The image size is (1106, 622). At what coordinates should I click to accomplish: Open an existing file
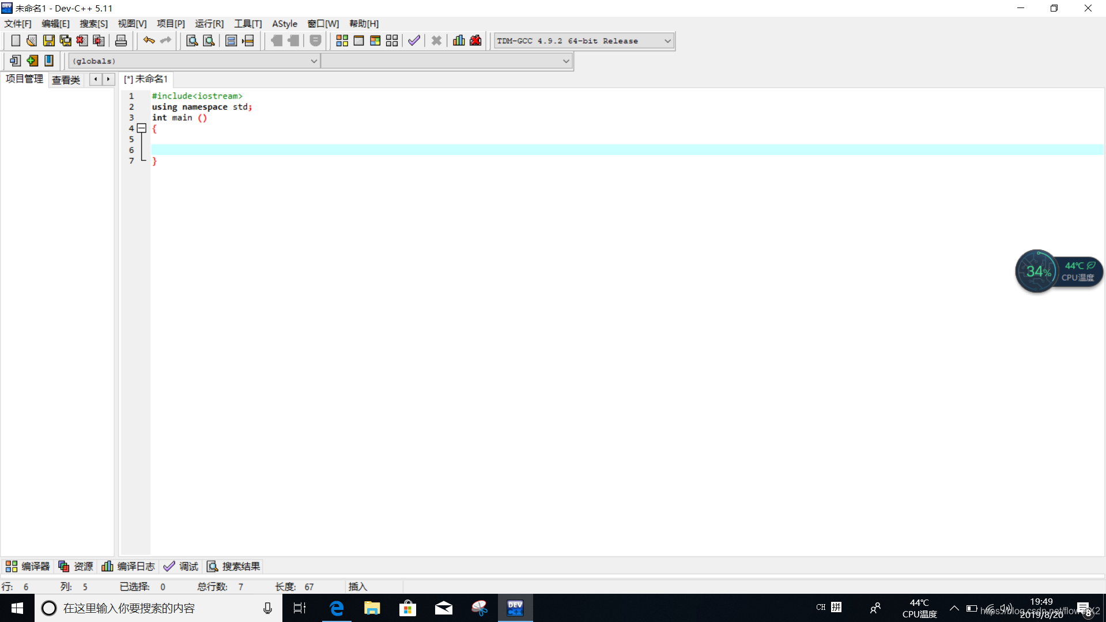click(x=32, y=40)
